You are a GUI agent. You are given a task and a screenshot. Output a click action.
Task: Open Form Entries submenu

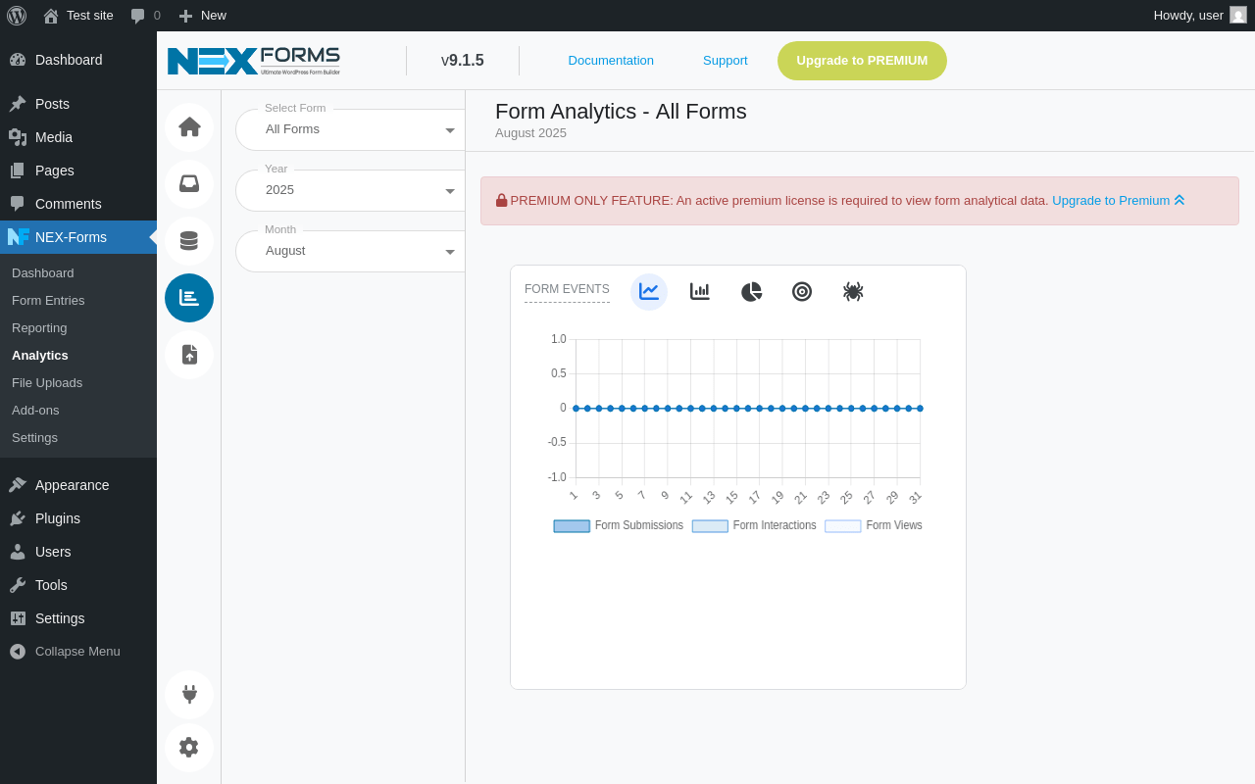(x=78, y=301)
